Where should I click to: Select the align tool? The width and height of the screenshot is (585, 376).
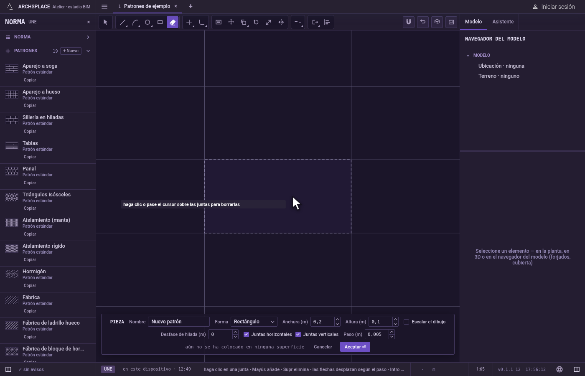pyautogui.click(x=327, y=22)
